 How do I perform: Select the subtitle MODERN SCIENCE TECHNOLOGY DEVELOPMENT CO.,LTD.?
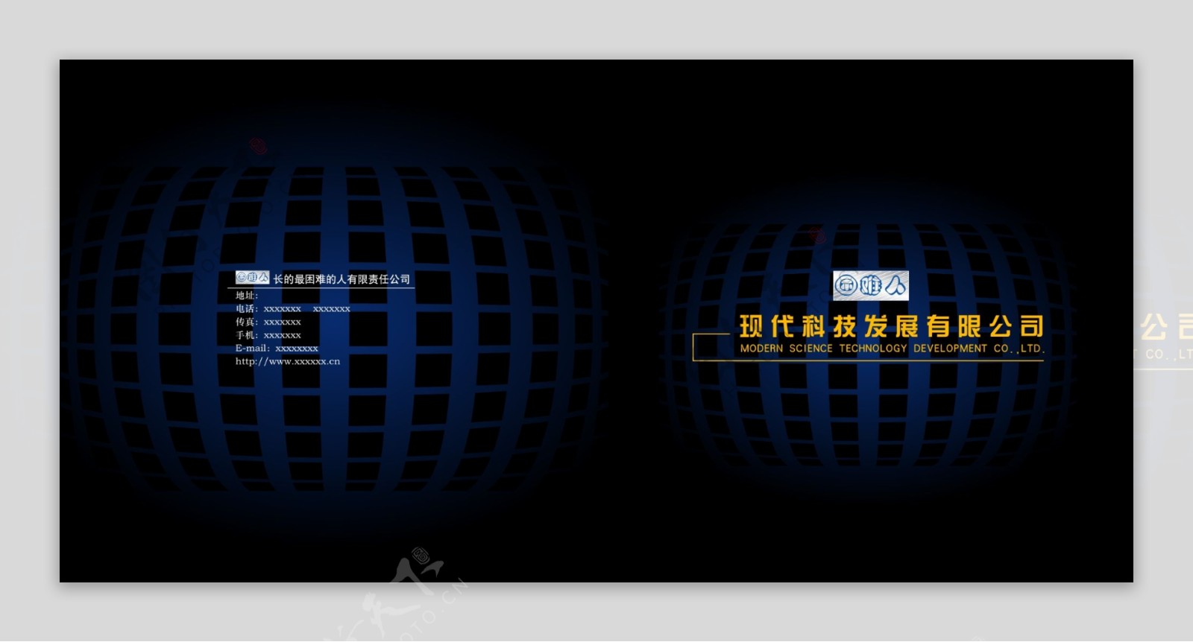coord(893,349)
